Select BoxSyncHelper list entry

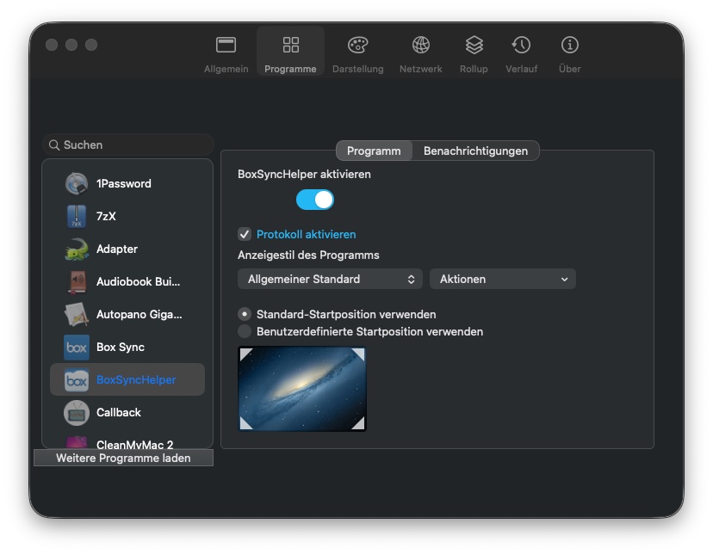[x=127, y=379]
